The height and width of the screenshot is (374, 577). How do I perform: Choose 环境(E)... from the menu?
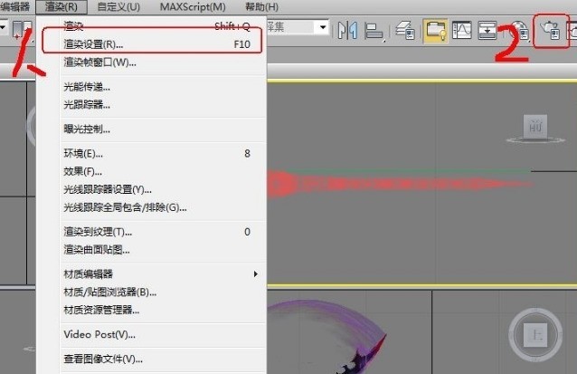pyautogui.click(x=83, y=154)
